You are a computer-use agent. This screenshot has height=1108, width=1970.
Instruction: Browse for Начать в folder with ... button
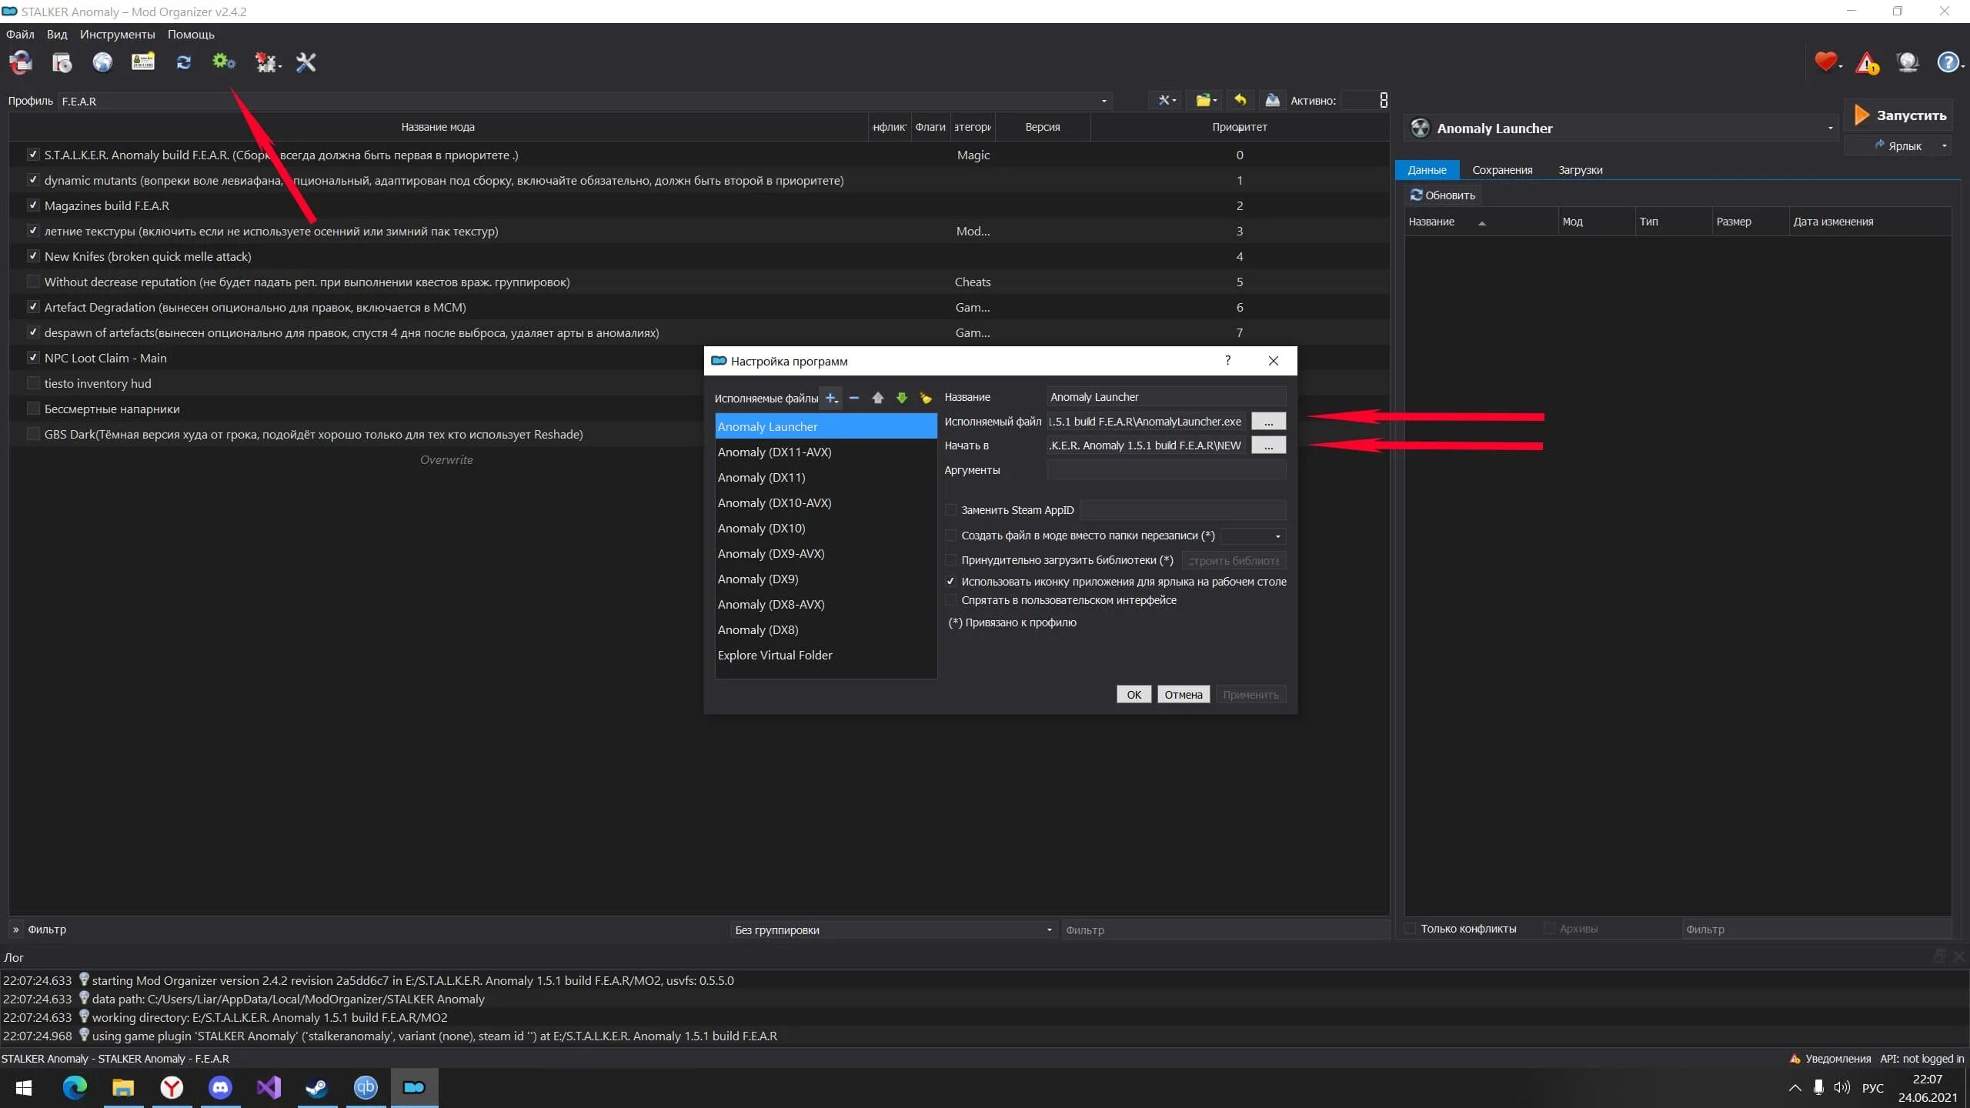pos(1268,446)
